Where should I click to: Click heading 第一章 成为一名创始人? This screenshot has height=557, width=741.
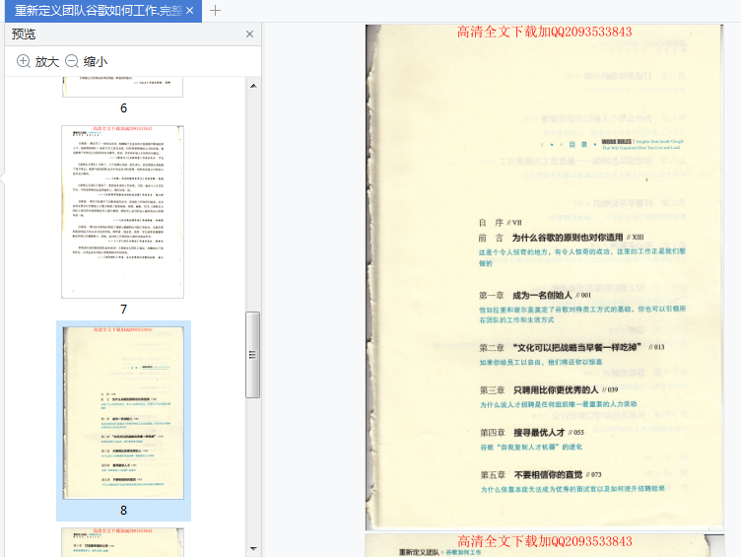(534, 295)
